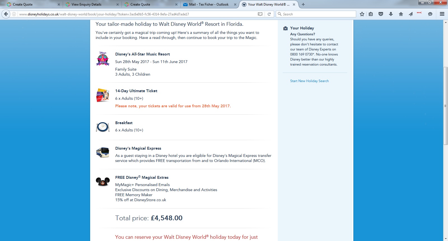Click the 'Family Suite' room type text

pyautogui.click(x=126, y=69)
